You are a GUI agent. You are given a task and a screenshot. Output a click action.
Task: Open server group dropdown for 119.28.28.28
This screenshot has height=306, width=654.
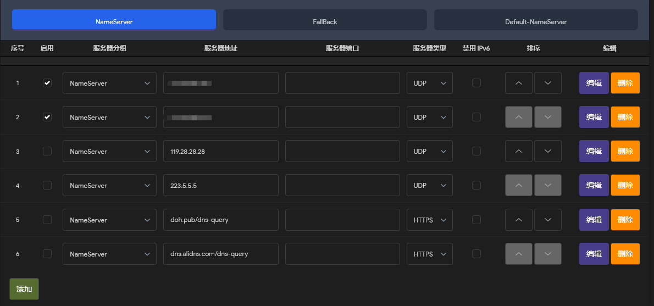110,151
